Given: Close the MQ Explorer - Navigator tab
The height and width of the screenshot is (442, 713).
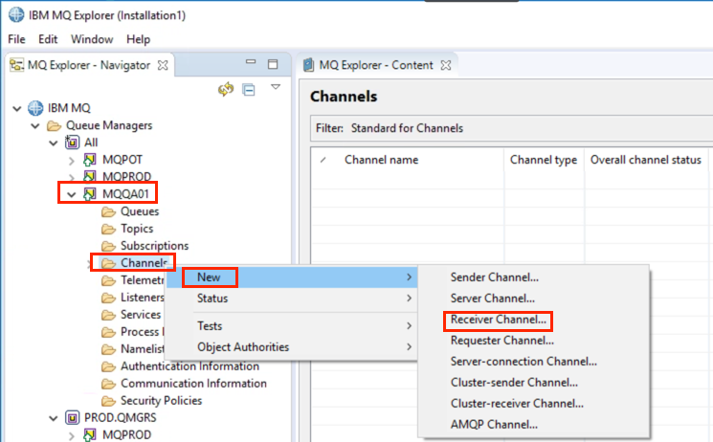Looking at the screenshot, I should pos(163,65).
